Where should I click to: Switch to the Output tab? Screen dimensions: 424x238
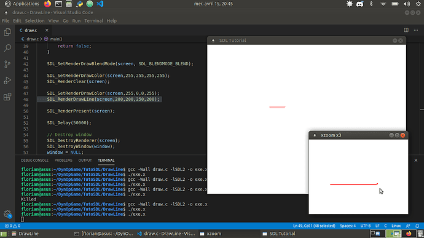pos(85,161)
